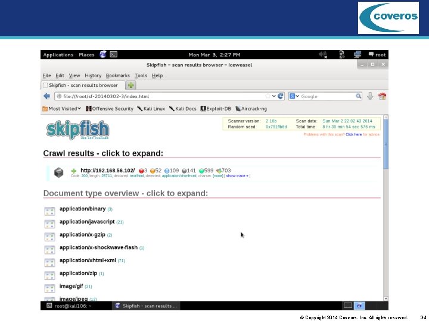Open the Most Visited bookmarks dropdown
429x321 pixels.
tap(62, 109)
